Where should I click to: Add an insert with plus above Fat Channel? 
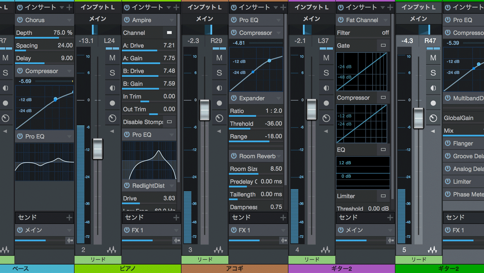(x=390, y=7)
